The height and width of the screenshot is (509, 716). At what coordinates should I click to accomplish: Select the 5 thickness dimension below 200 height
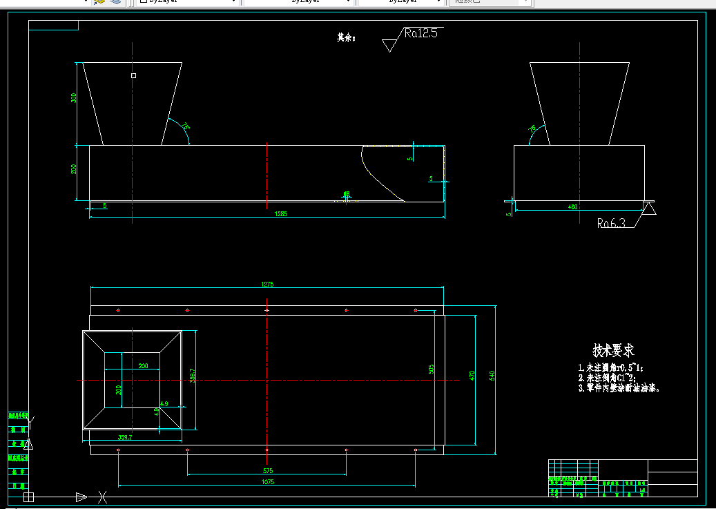point(104,206)
